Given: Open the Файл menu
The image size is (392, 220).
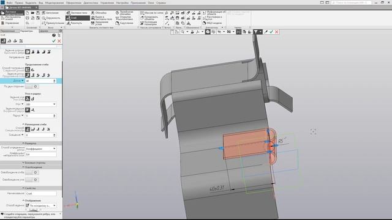Looking at the screenshot, I should click(10, 2).
